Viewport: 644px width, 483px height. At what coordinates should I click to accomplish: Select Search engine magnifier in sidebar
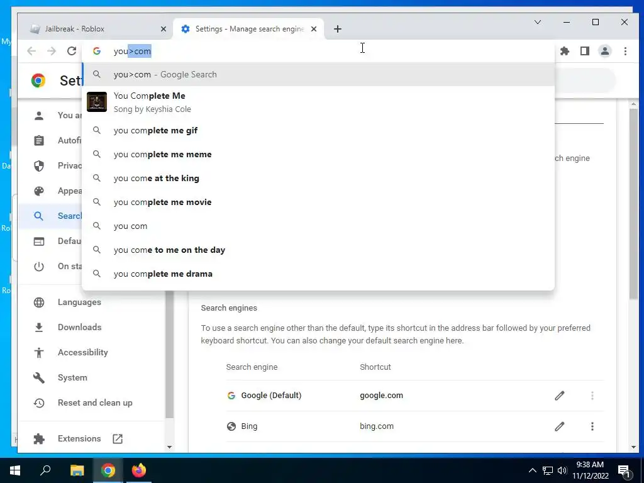coord(39,216)
